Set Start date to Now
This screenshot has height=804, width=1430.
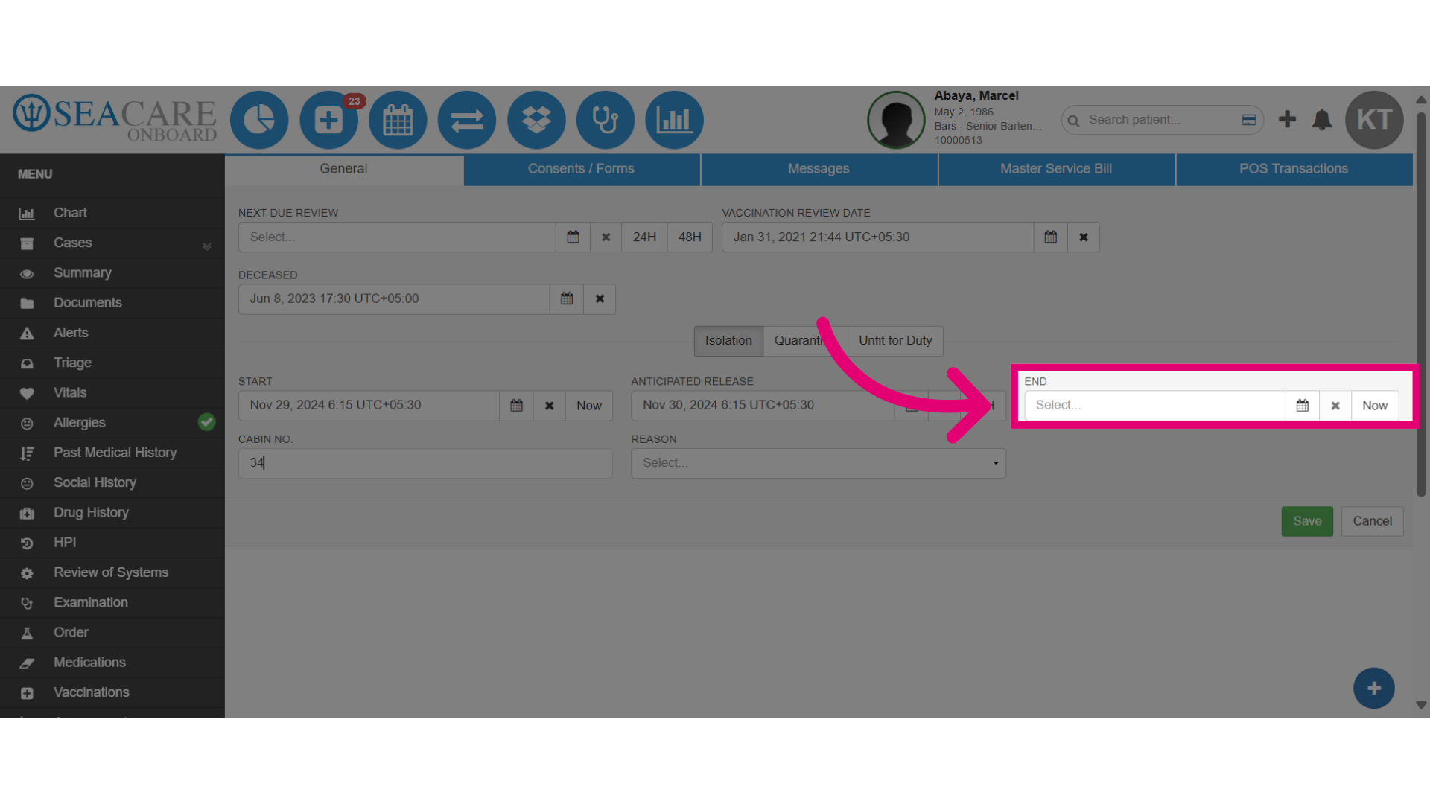pyautogui.click(x=589, y=406)
